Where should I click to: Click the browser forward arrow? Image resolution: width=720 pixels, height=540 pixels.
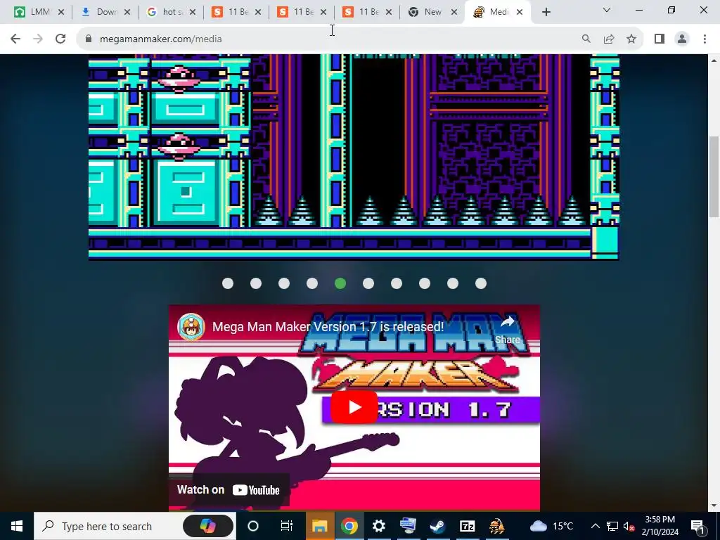(38, 39)
